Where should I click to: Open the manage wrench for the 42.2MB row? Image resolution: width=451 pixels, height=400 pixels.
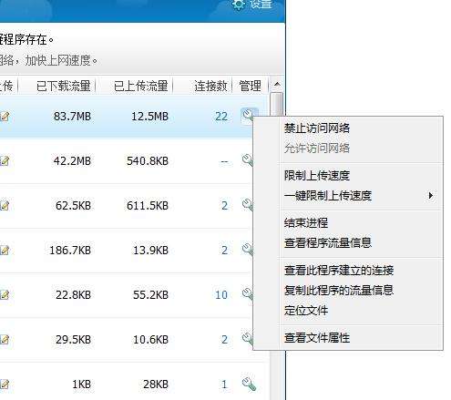pos(247,160)
